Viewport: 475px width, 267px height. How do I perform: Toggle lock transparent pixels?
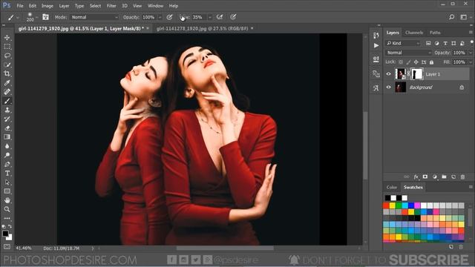401,62
